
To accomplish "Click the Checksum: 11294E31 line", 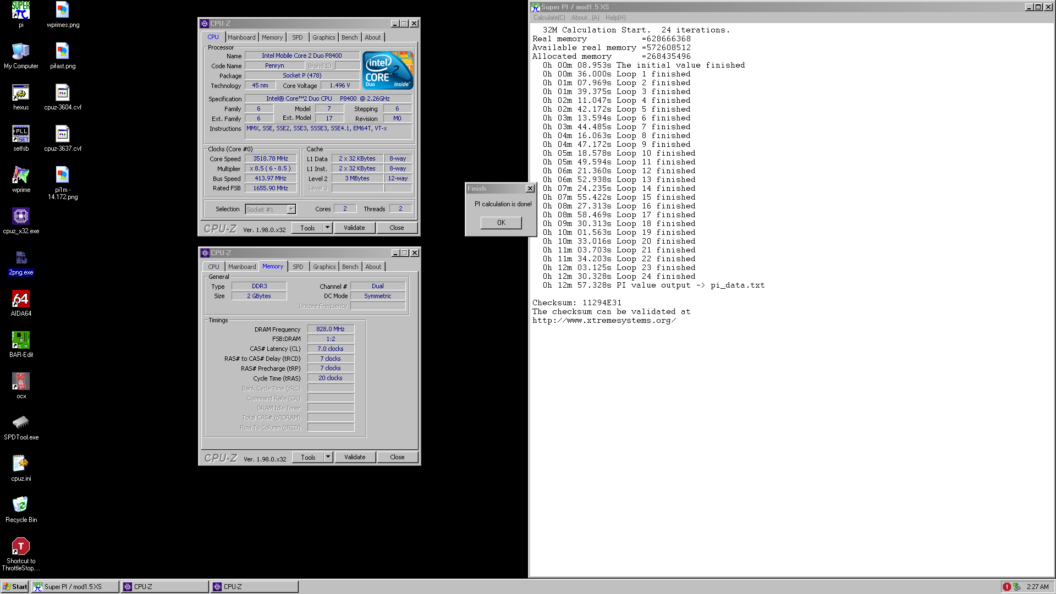I will point(576,303).
